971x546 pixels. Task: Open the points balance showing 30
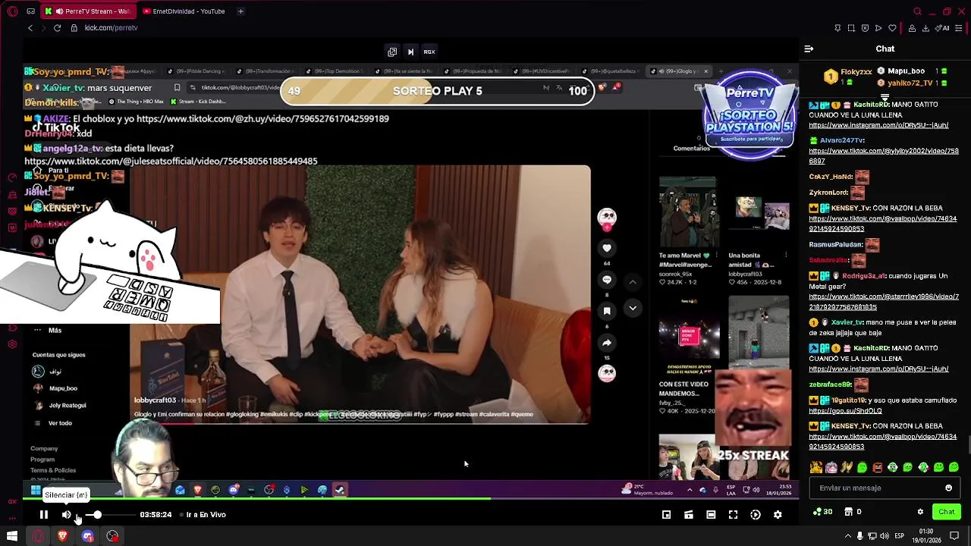[822, 512]
